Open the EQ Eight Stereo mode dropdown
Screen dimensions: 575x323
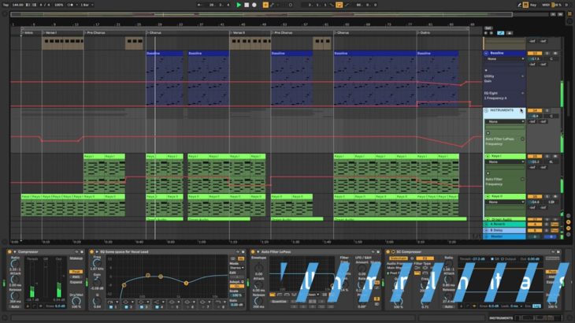237,268
